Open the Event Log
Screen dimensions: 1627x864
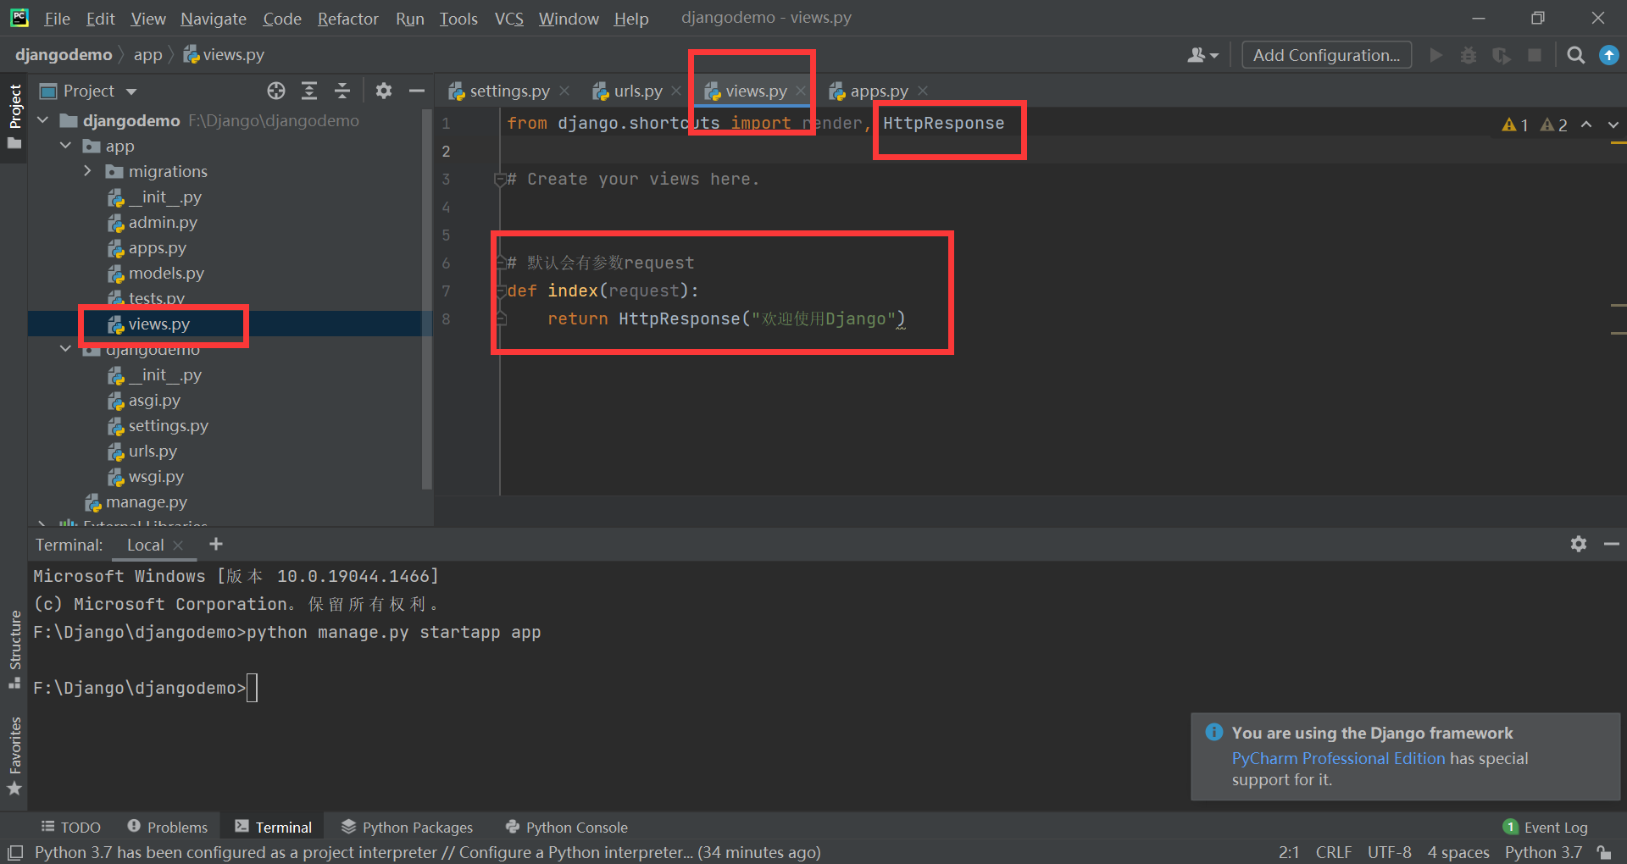(1546, 828)
